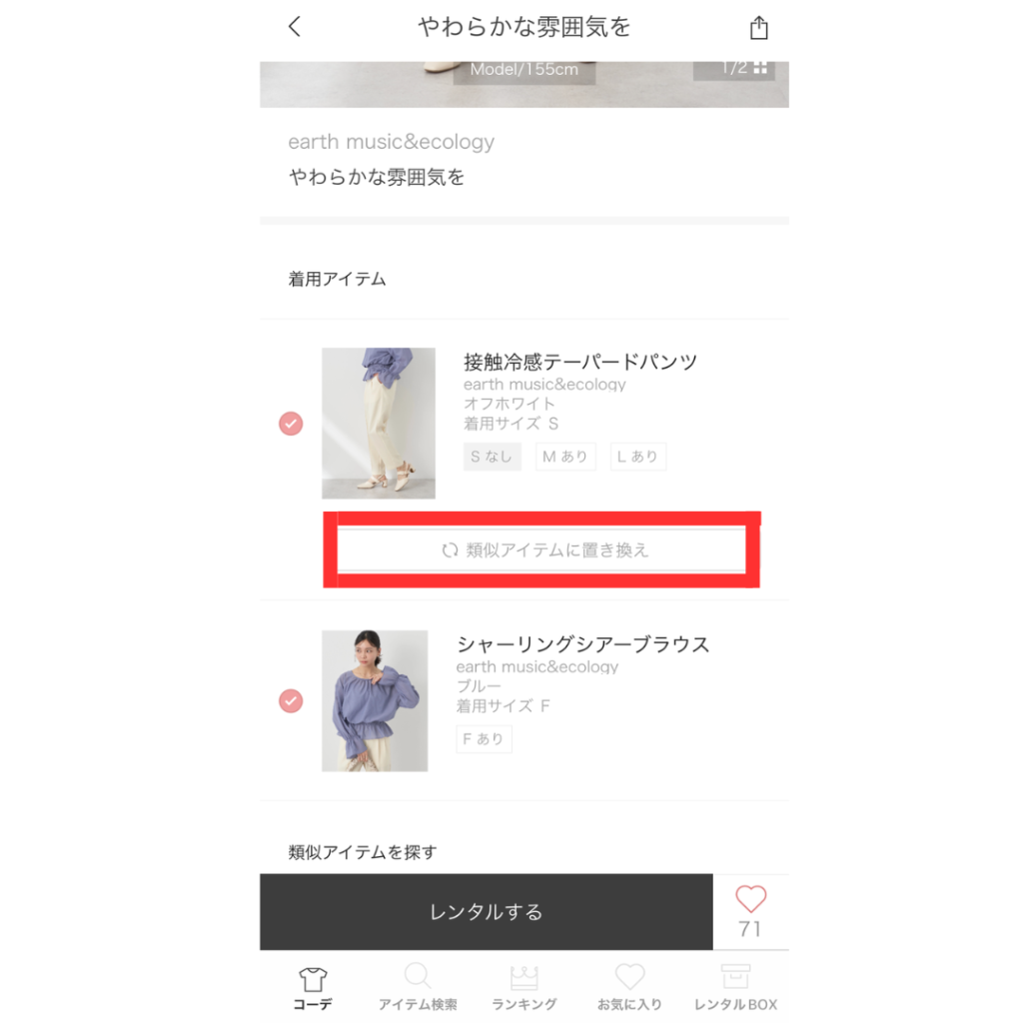This screenshot has width=1023, height=1023.
Task: Open the share icon at top right
Action: 759,27
